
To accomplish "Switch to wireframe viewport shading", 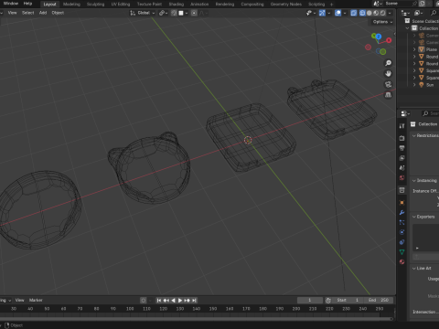I will pos(362,13).
